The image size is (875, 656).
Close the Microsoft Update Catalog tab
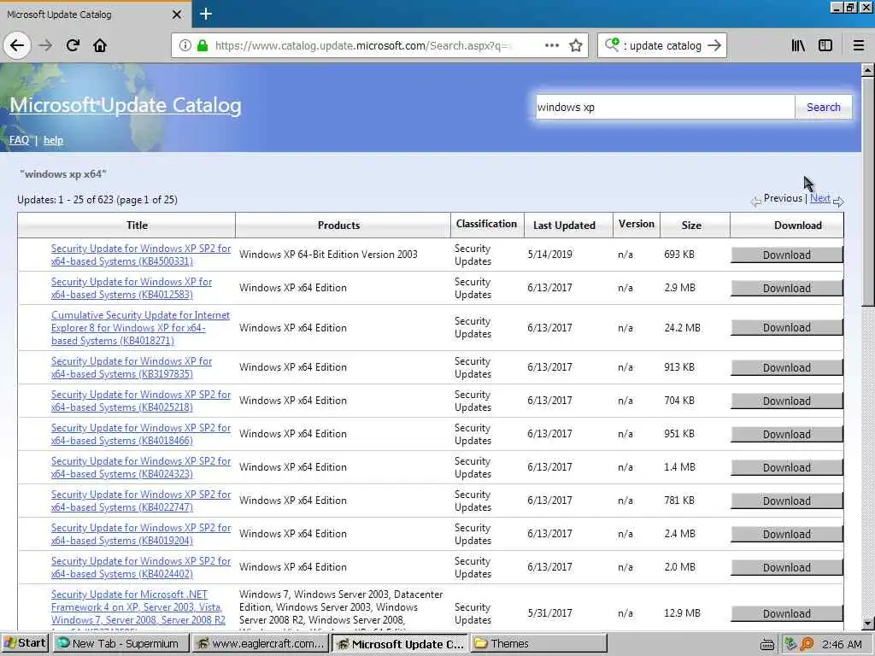tap(177, 15)
